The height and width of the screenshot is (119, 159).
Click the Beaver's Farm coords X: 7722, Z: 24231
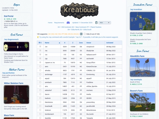(136, 116)
